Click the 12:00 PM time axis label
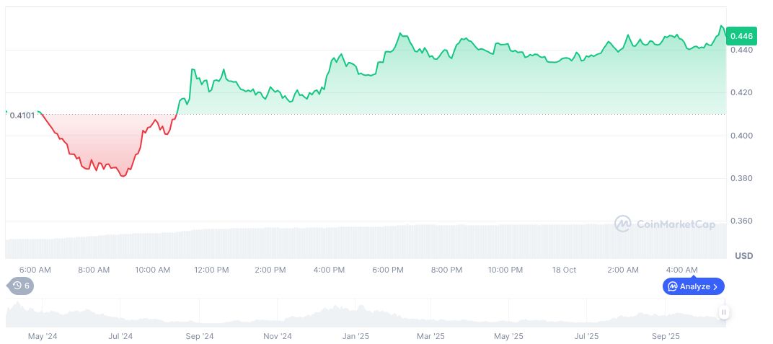The image size is (773, 344). (x=212, y=270)
